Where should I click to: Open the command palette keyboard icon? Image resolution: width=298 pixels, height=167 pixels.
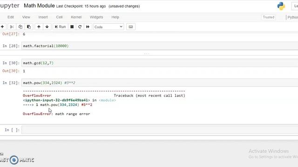click(x=131, y=27)
